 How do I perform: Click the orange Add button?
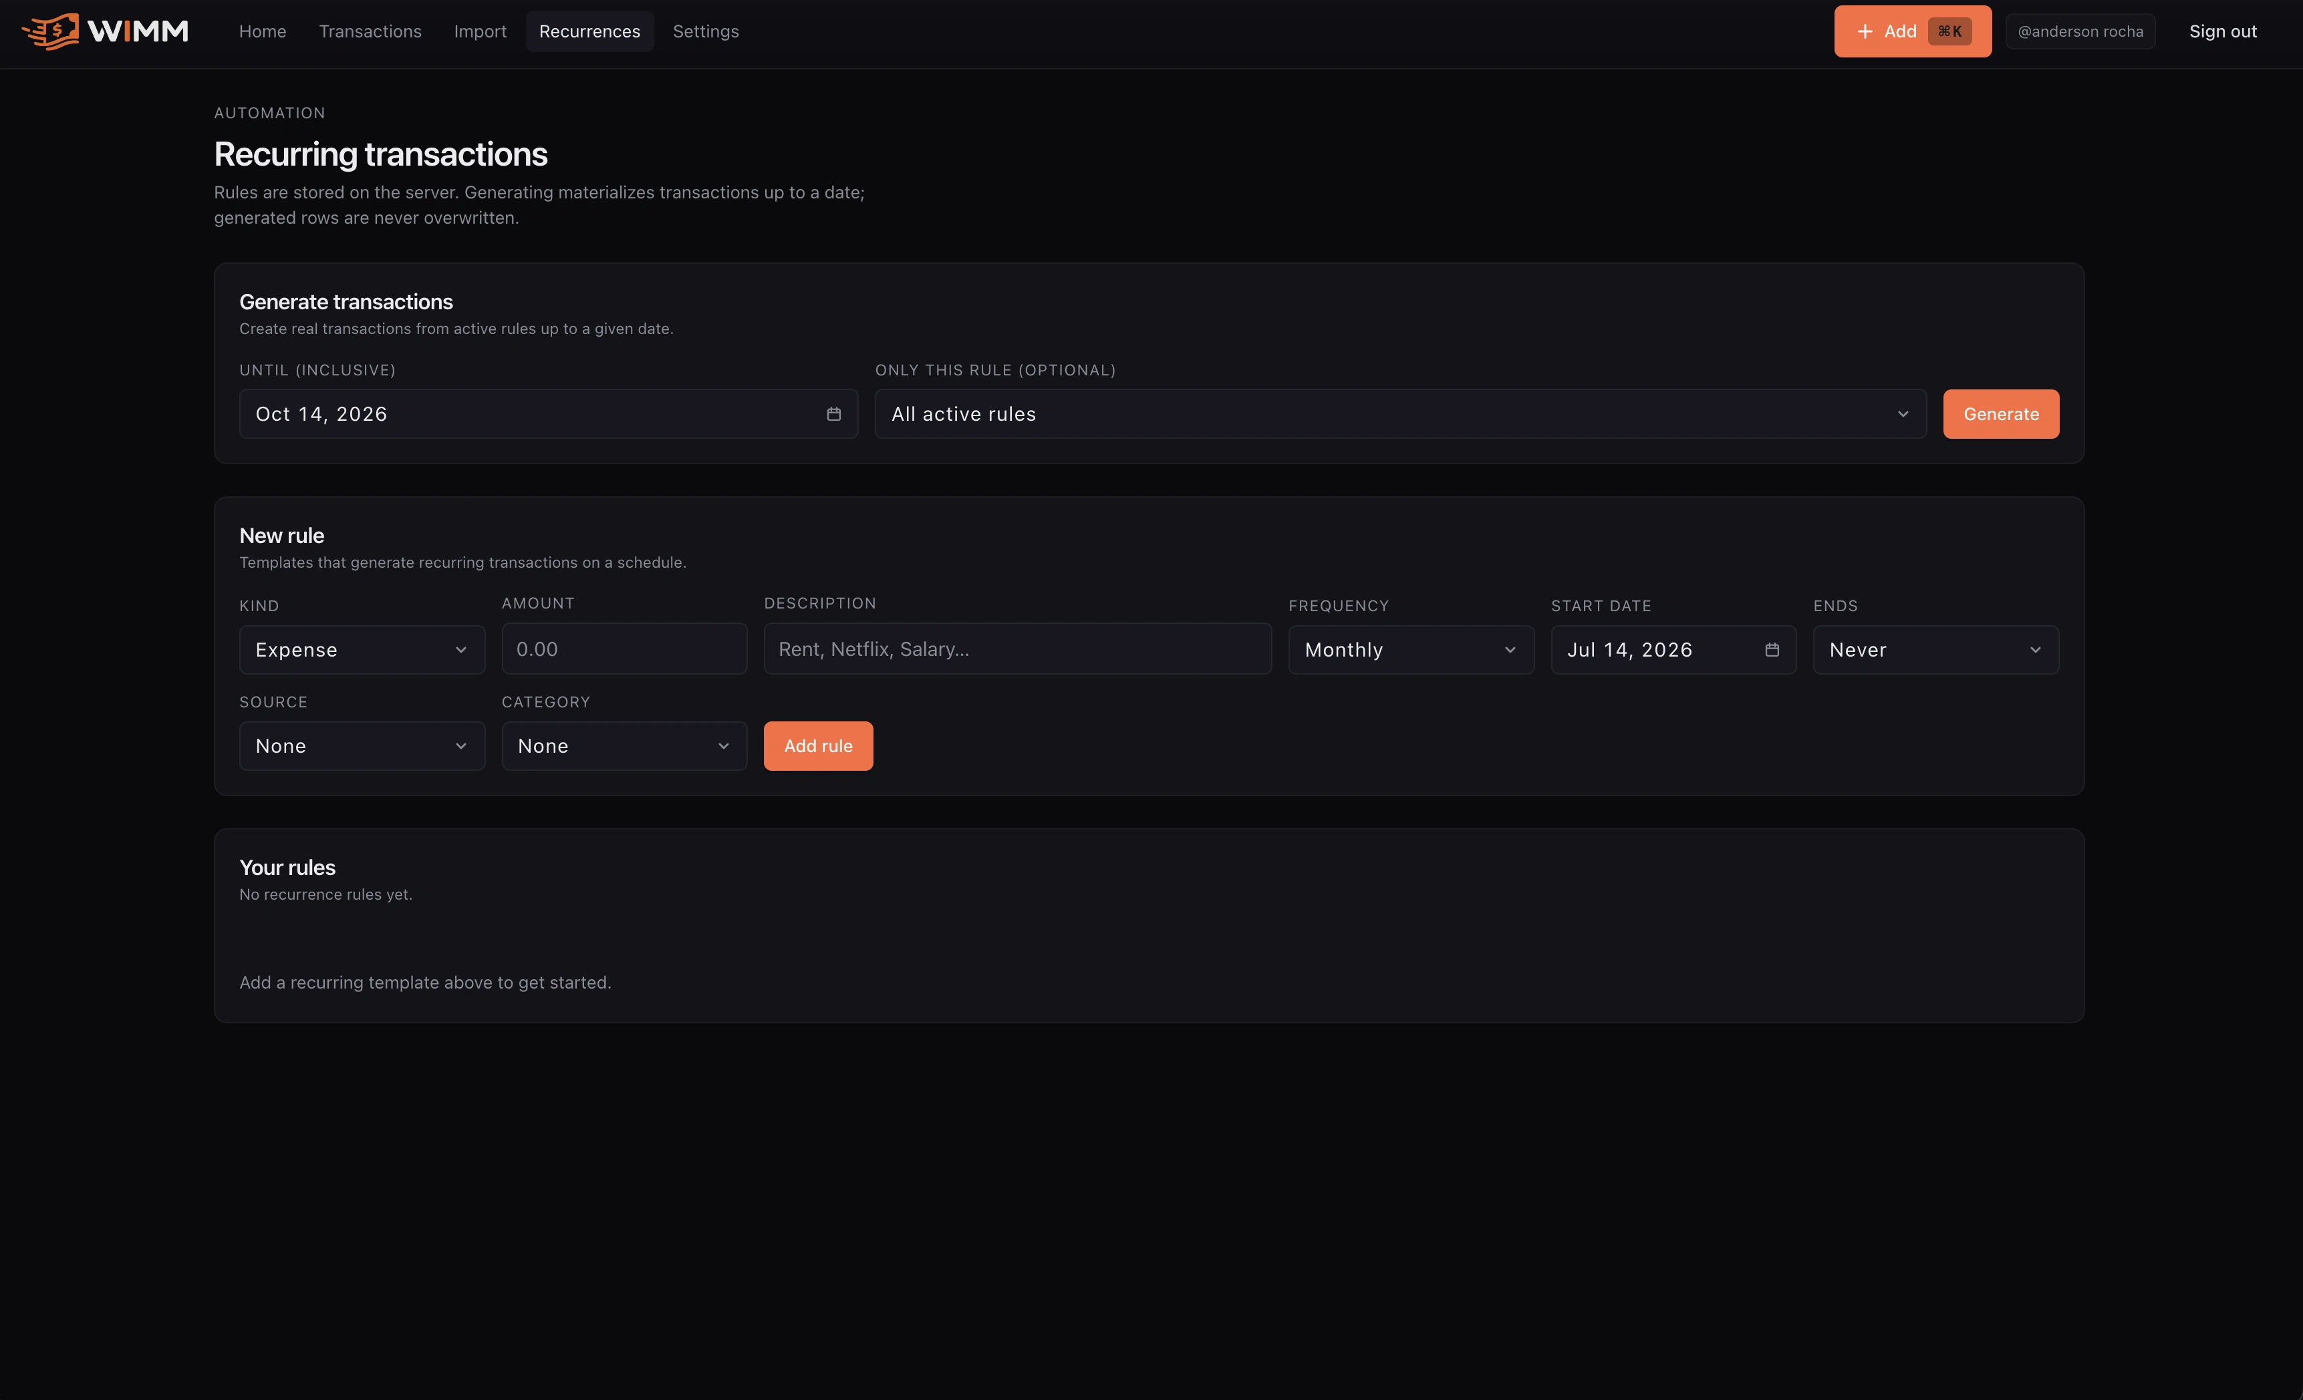(x=1912, y=31)
